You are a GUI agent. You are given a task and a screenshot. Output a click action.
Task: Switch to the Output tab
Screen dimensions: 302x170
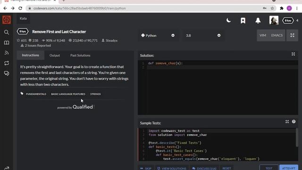pos(55,55)
